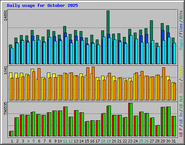Viewport: 185px width, 145px height.
Task: Click the 'Files' legend label
Action: 181,29
